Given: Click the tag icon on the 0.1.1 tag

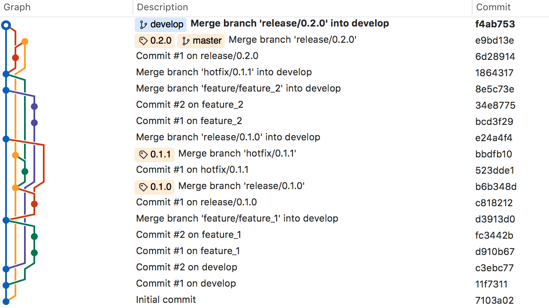Looking at the screenshot, I should click(x=143, y=154).
